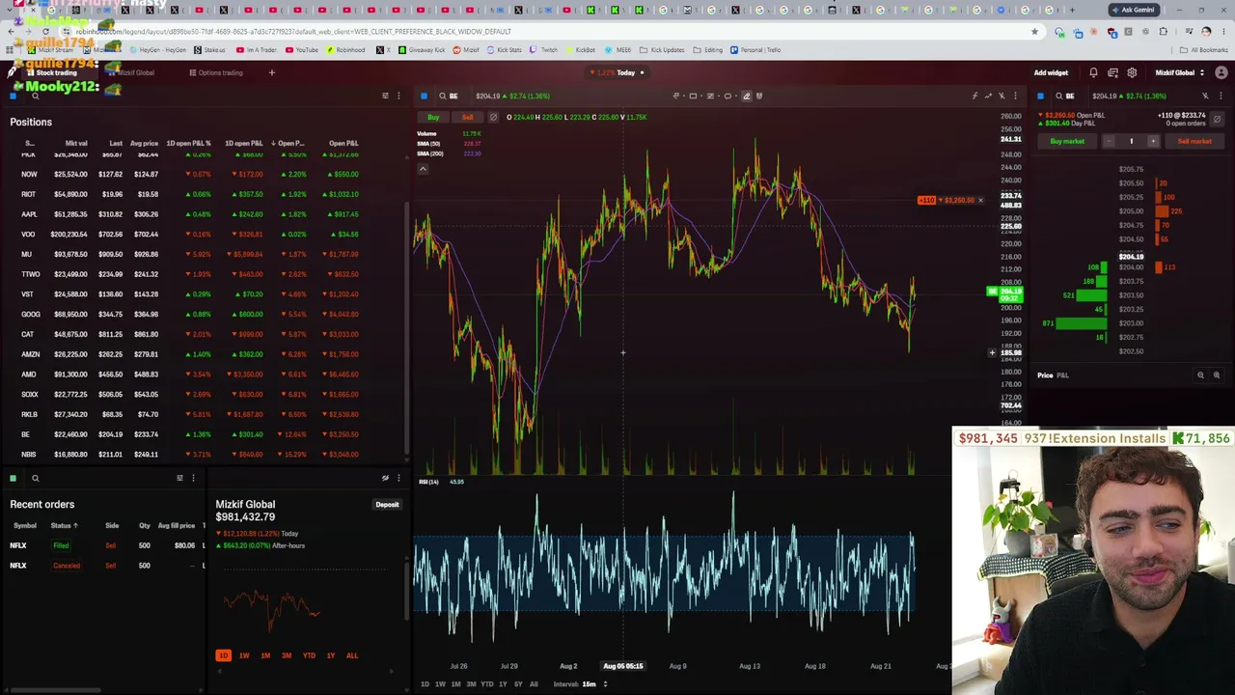This screenshot has width=1235, height=695.
Task: Toggle the blue link-group square on chart
Action: tap(424, 96)
